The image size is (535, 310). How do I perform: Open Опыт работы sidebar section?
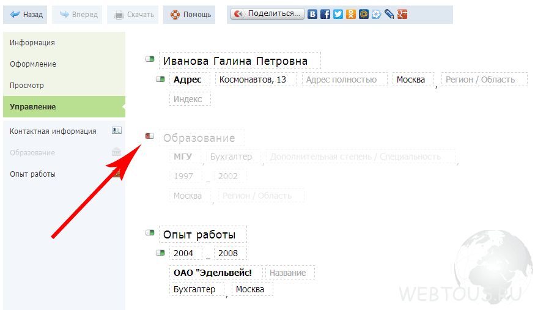coord(64,174)
